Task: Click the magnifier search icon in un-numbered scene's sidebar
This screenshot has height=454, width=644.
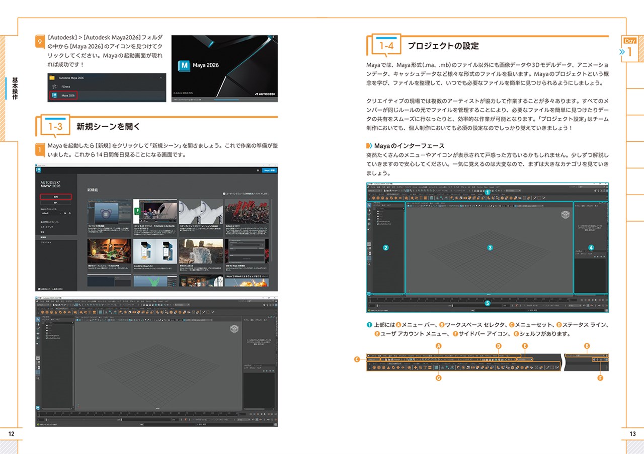Action: click(x=38, y=379)
